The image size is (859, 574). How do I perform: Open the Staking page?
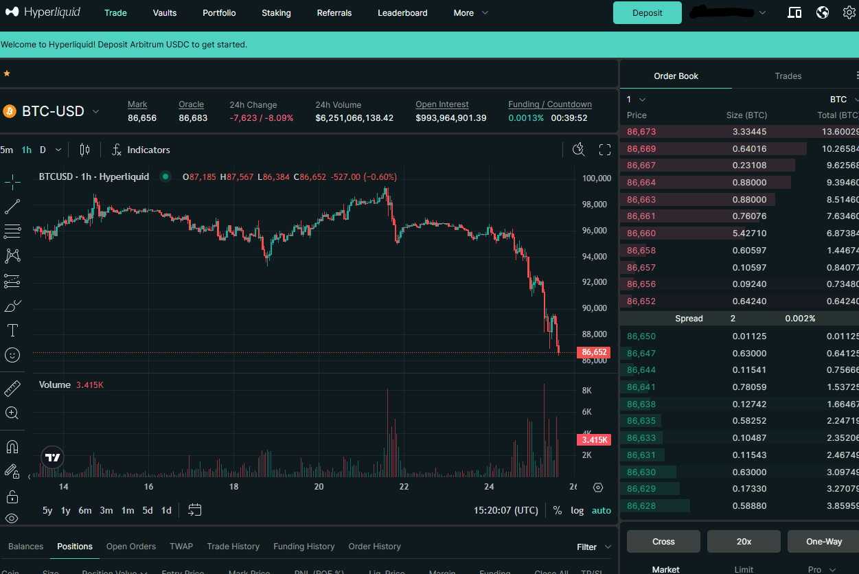pyautogui.click(x=276, y=13)
